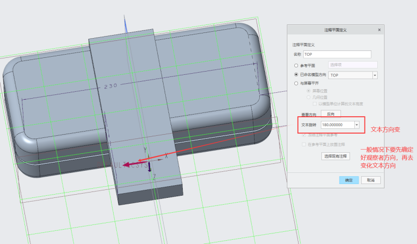
Task: Select the 230 dimension annotation on model
Action: coord(110,85)
